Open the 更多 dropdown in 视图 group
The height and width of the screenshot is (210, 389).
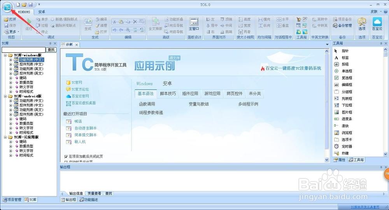(x=12, y=32)
